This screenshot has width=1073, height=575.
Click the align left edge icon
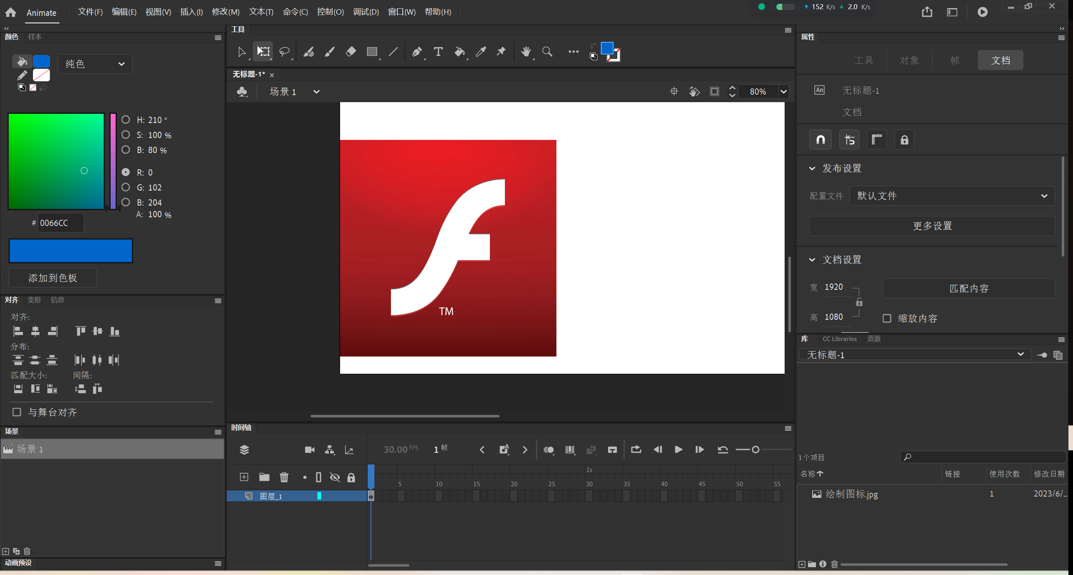tap(18, 331)
